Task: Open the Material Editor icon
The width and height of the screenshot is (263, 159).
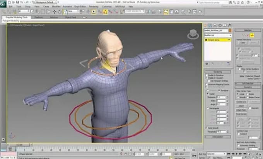Action: [x=183, y=12]
